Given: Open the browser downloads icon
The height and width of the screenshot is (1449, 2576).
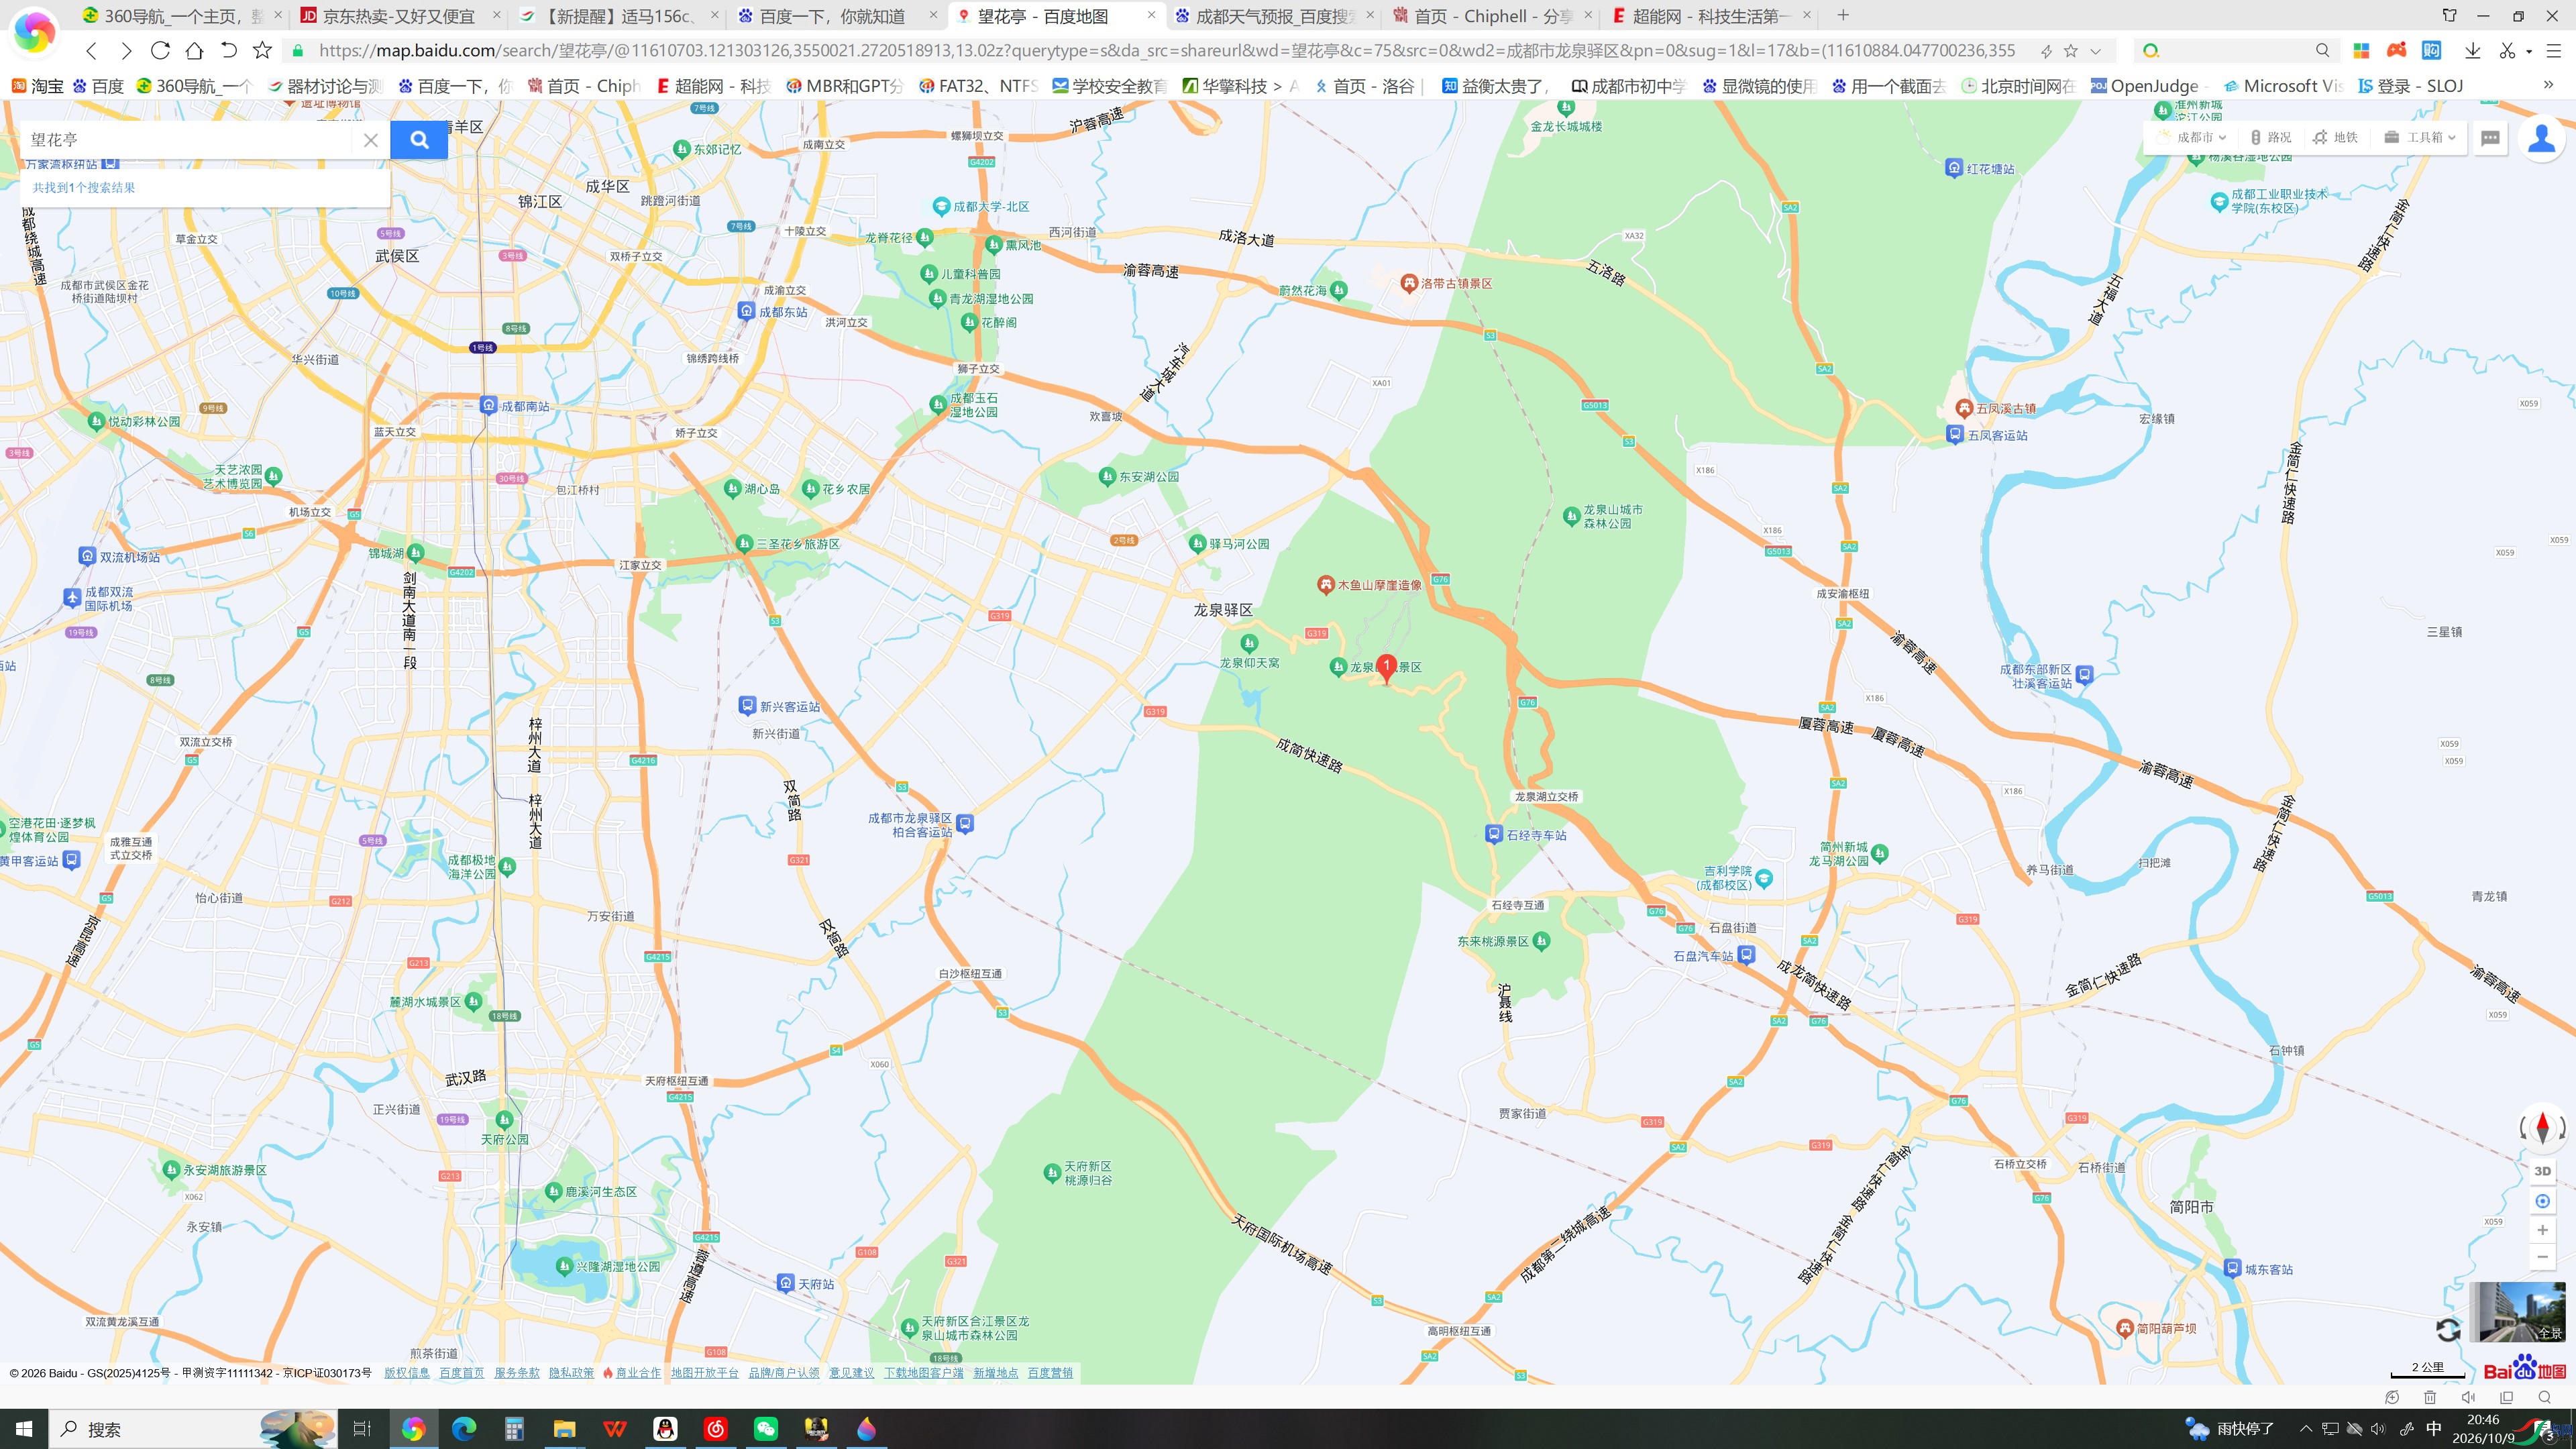Looking at the screenshot, I should (2472, 50).
